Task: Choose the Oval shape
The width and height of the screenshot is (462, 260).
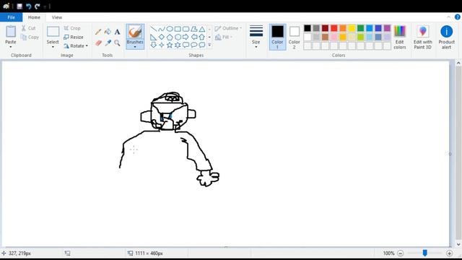Action: coord(170,29)
